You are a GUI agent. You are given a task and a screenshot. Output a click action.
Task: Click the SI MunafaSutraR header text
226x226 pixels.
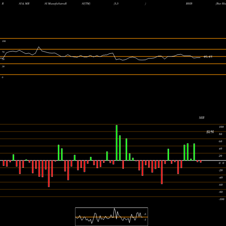pyautogui.click(x=56, y=4)
